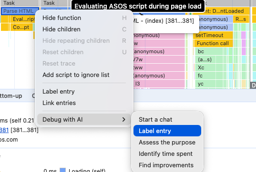Click highlighted Label entry in AI submenu

[x=167, y=131]
